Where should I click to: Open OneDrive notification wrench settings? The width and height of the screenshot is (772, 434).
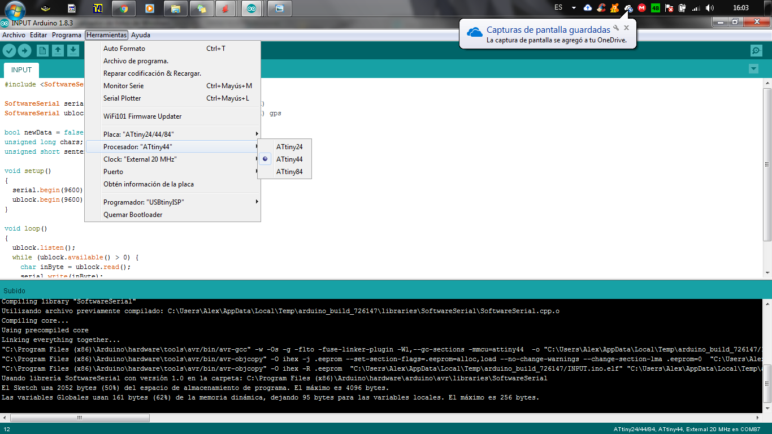pos(616,28)
